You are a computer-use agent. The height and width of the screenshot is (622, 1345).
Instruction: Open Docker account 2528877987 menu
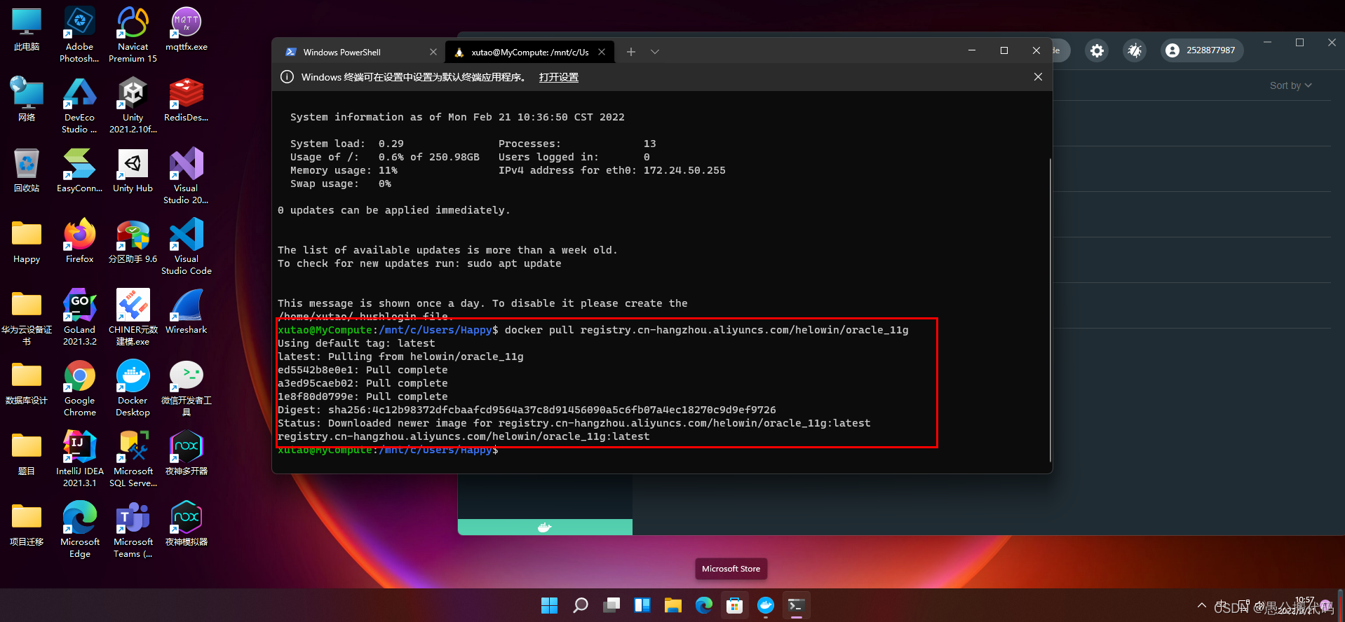click(x=1203, y=50)
